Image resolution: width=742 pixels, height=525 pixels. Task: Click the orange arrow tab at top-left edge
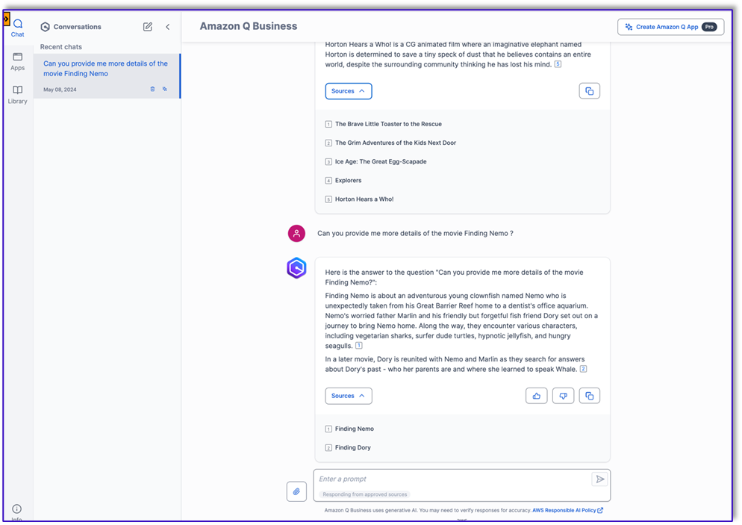click(6, 19)
